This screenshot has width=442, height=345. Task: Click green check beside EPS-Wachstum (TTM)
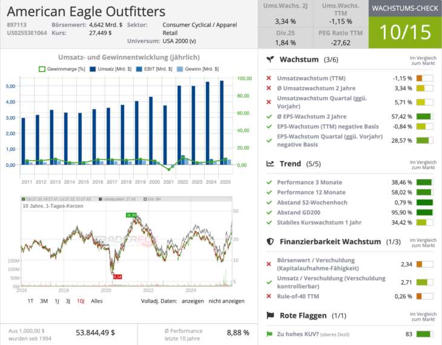click(269, 126)
